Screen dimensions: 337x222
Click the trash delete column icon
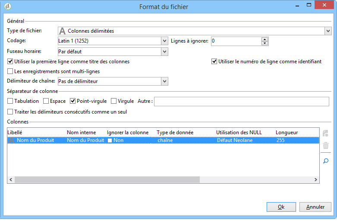pyautogui.click(x=326, y=145)
